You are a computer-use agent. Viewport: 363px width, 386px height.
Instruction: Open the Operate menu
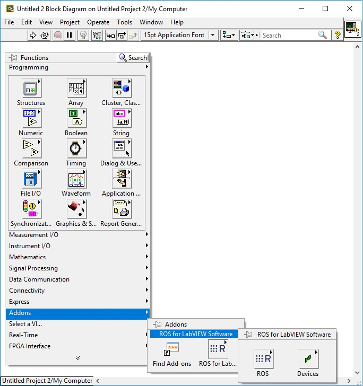tap(98, 22)
